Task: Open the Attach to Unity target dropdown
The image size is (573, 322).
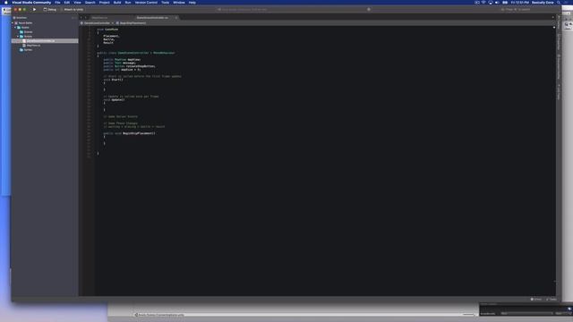Action: [73, 10]
